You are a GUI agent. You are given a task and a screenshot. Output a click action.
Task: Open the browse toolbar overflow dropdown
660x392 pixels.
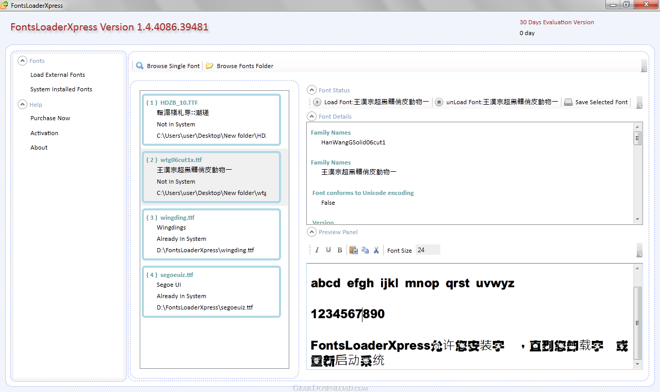tap(644, 66)
